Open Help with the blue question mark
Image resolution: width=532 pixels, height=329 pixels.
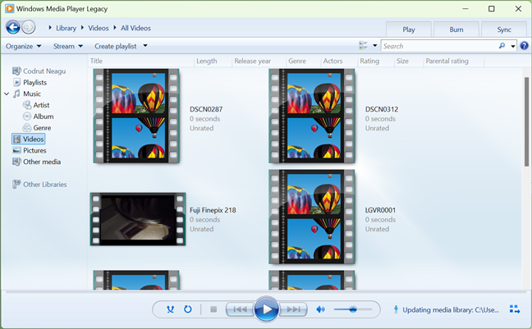click(x=524, y=46)
